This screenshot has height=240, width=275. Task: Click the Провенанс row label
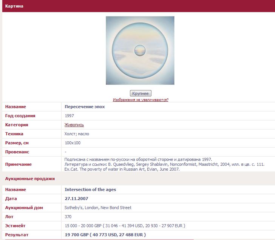[17, 152]
